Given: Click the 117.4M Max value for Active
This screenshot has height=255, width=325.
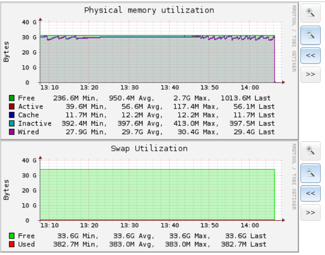Looking at the screenshot, I should click(x=196, y=107).
